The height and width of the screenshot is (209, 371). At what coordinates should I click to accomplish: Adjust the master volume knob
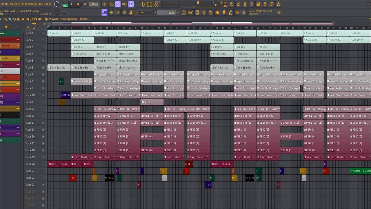click(57, 4)
